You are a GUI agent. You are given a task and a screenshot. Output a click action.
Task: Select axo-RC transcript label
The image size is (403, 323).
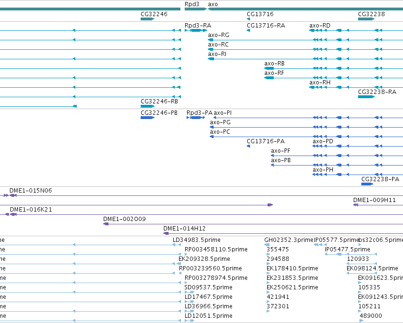pos(218,45)
